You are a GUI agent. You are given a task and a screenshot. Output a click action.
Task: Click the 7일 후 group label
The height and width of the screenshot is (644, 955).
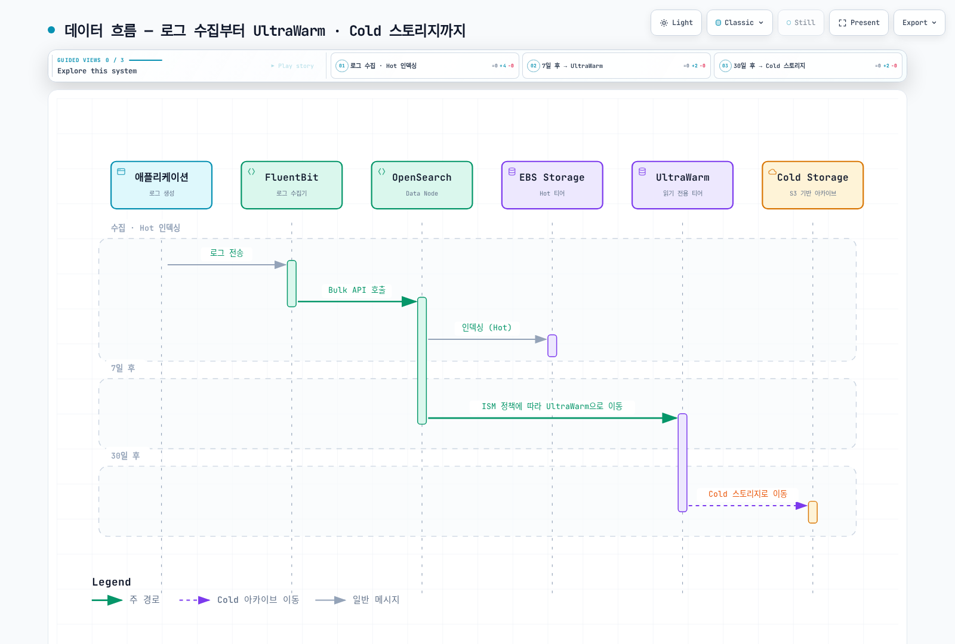coord(123,368)
